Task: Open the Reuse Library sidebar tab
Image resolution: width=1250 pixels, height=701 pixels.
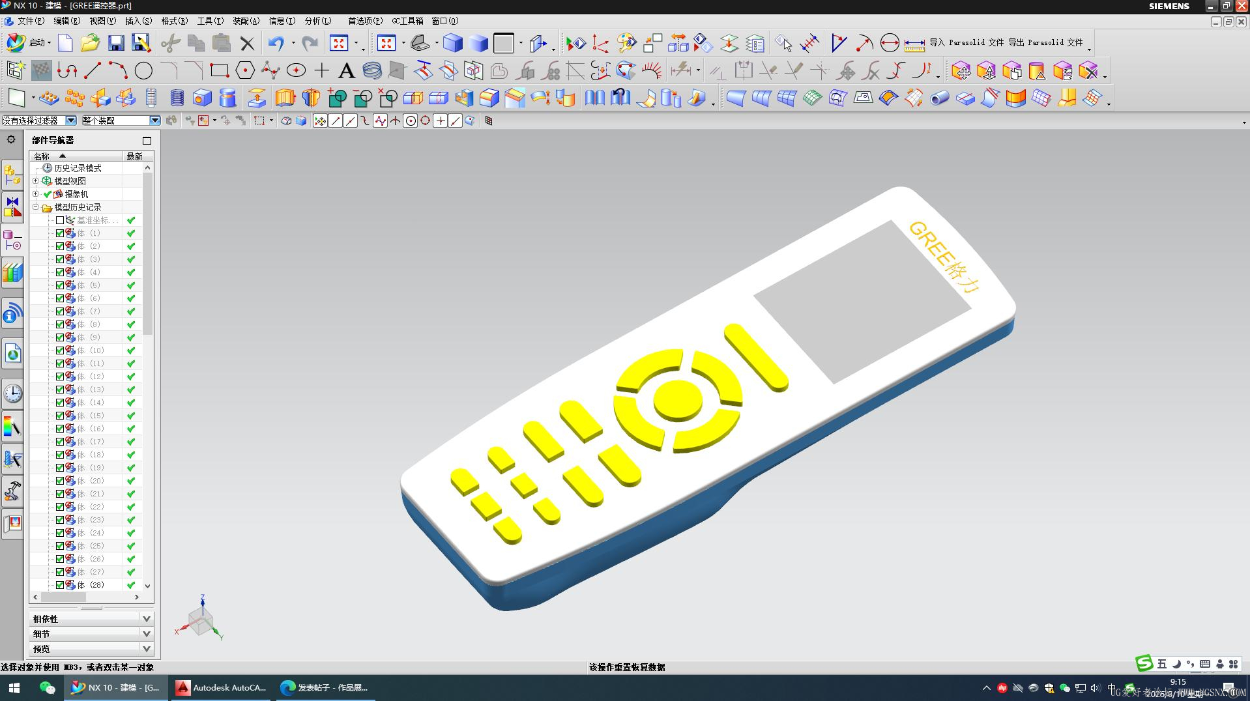Action: [12, 272]
